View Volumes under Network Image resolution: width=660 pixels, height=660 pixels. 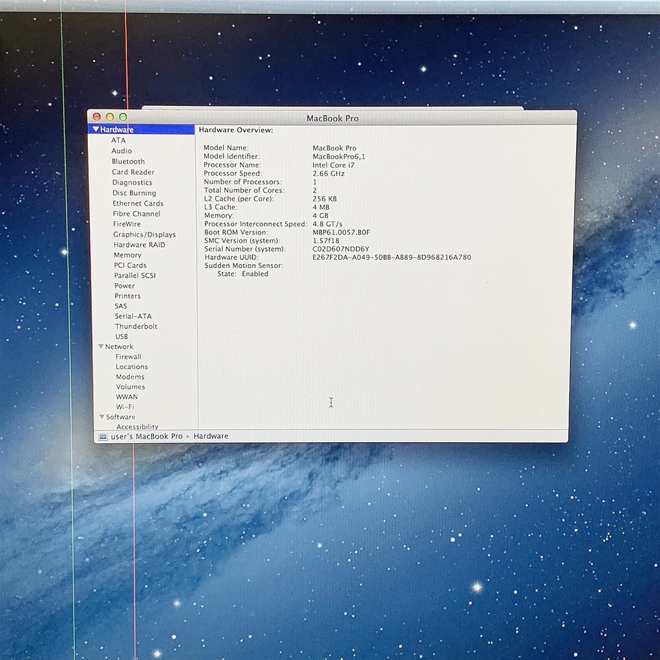click(129, 386)
